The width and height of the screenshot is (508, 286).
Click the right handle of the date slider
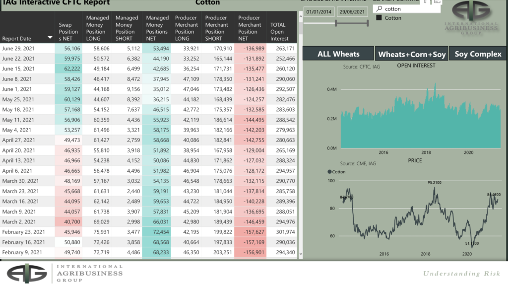tap(368, 23)
